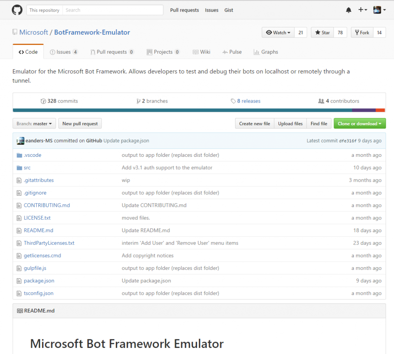Switch to the repo Pull requests tab
The height and width of the screenshot is (354, 394).
(112, 52)
